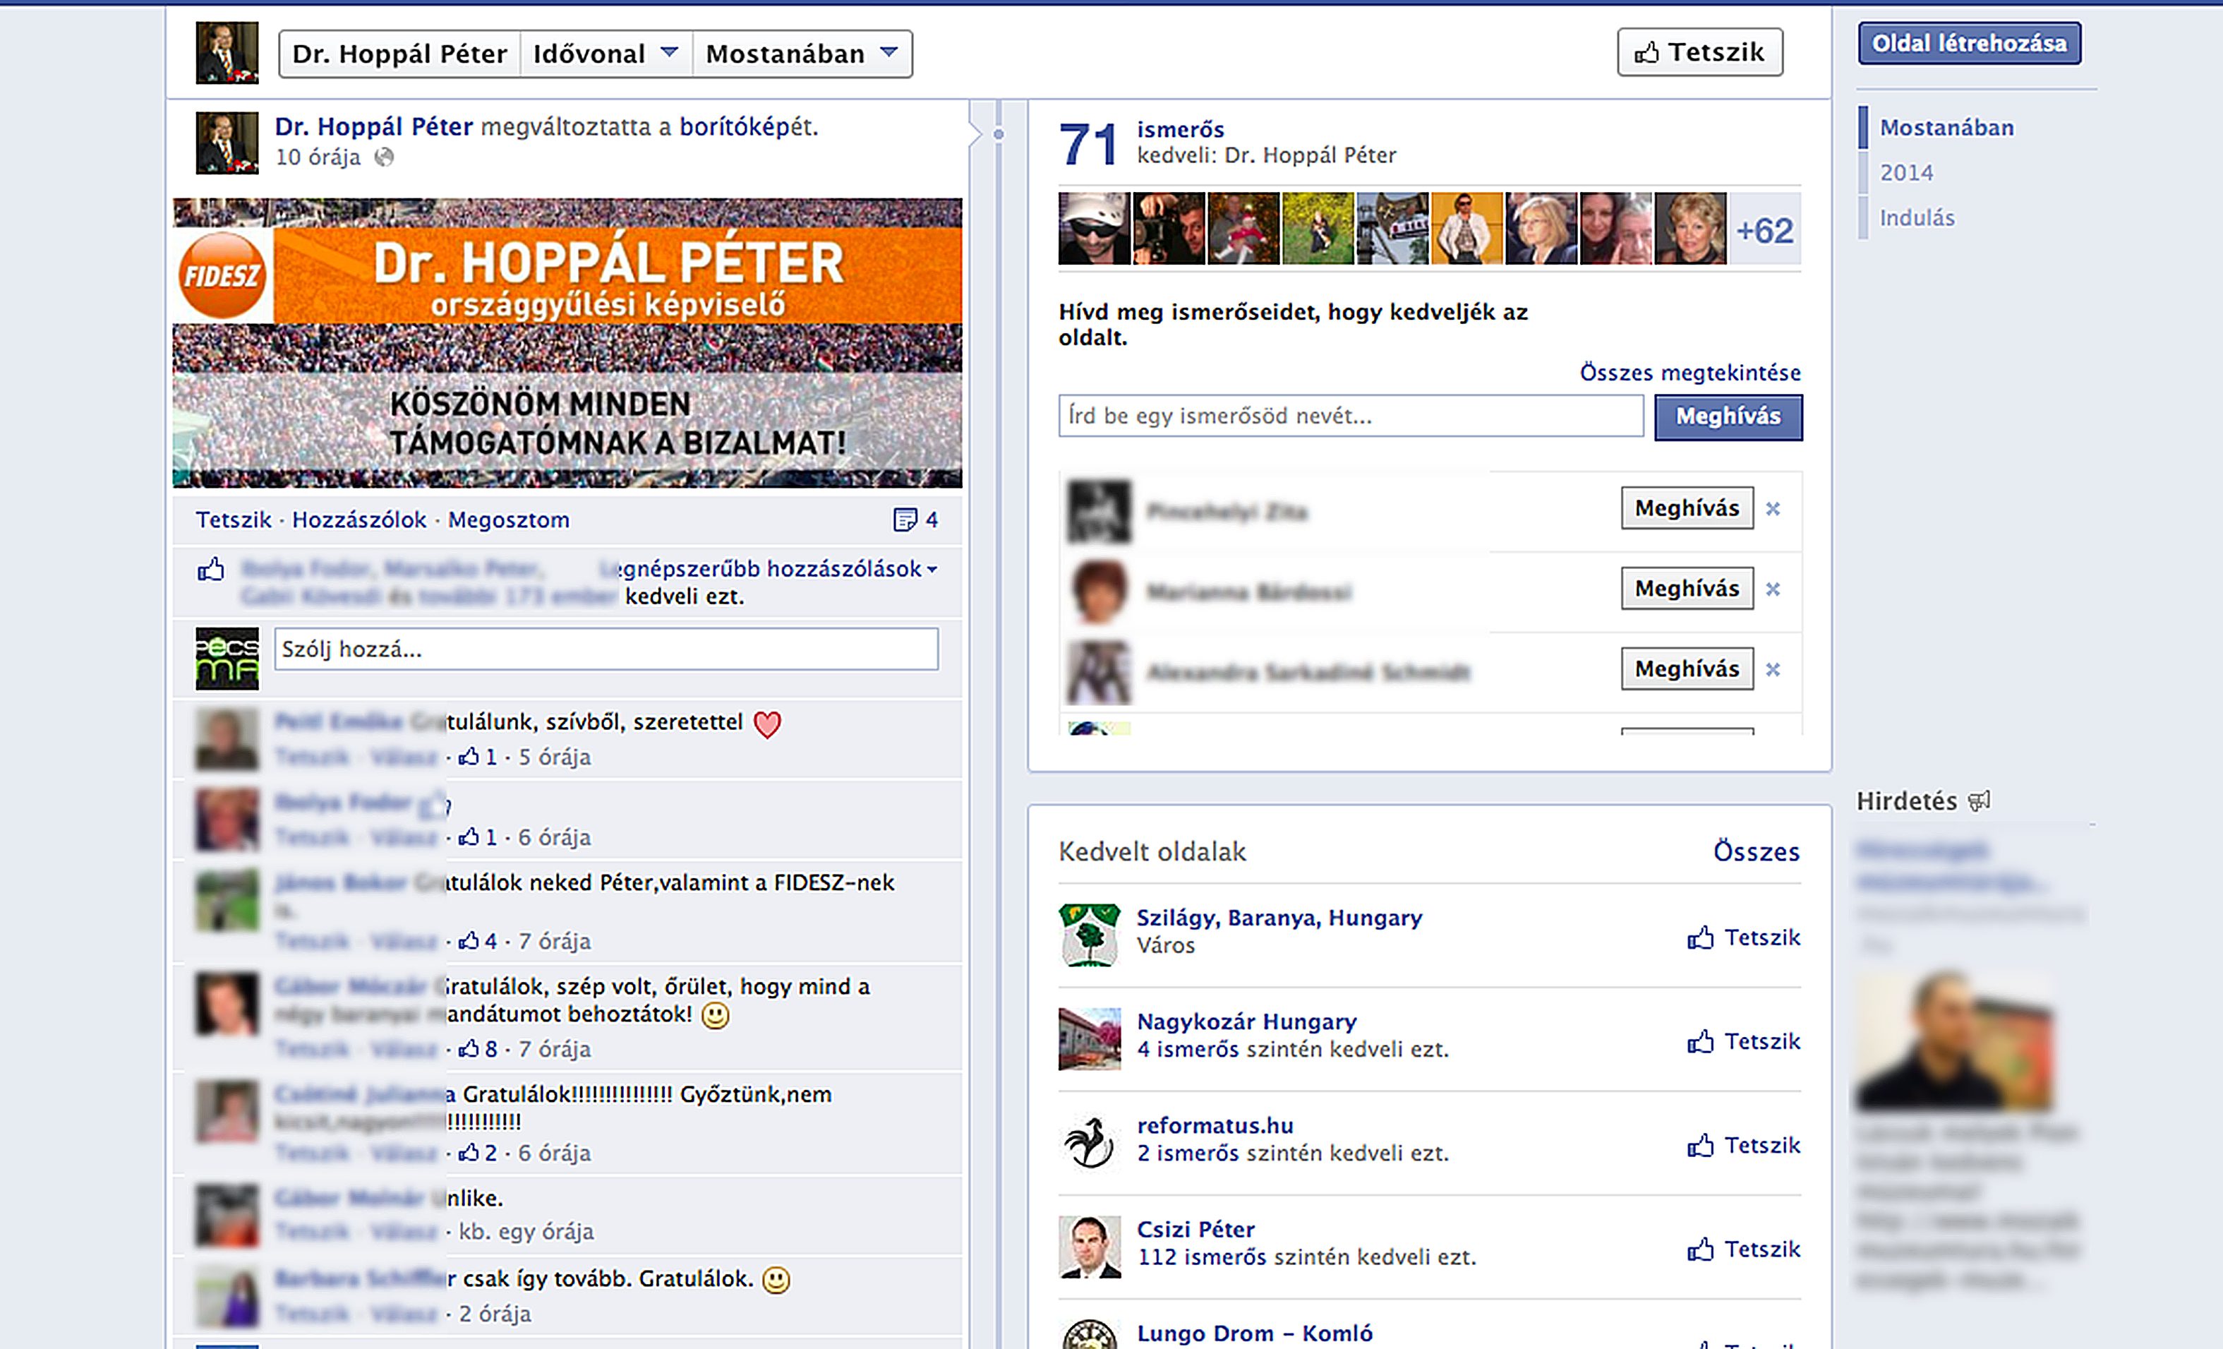Click the Hirdetés megaphone icon
The width and height of the screenshot is (2223, 1349).
pos(1979,801)
